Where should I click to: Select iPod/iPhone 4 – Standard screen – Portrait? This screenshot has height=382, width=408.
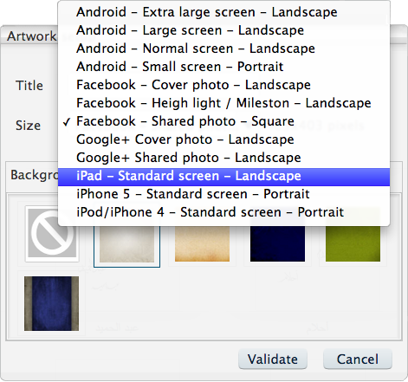pyautogui.click(x=223, y=212)
